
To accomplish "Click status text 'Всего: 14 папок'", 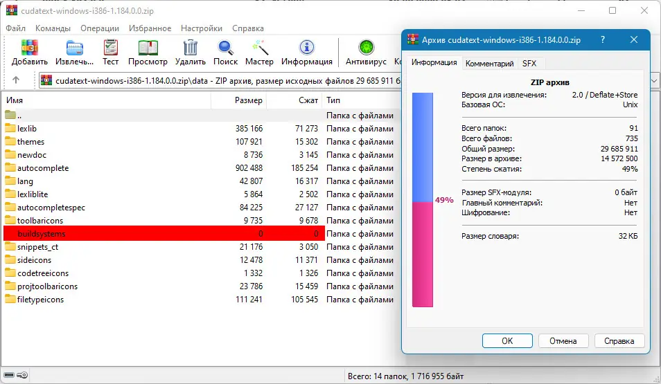I will (x=378, y=376).
